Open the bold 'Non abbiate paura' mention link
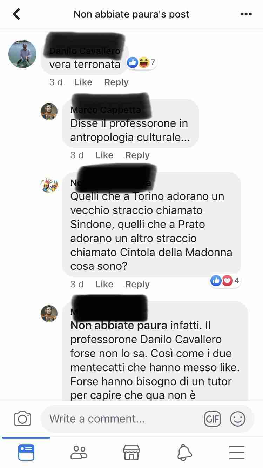Image resolution: width=263 pixels, height=468 pixels. (x=119, y=325)
